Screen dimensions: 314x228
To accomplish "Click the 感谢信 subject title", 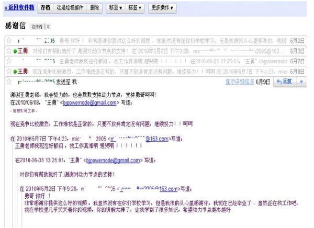I will tap(15, 26).
